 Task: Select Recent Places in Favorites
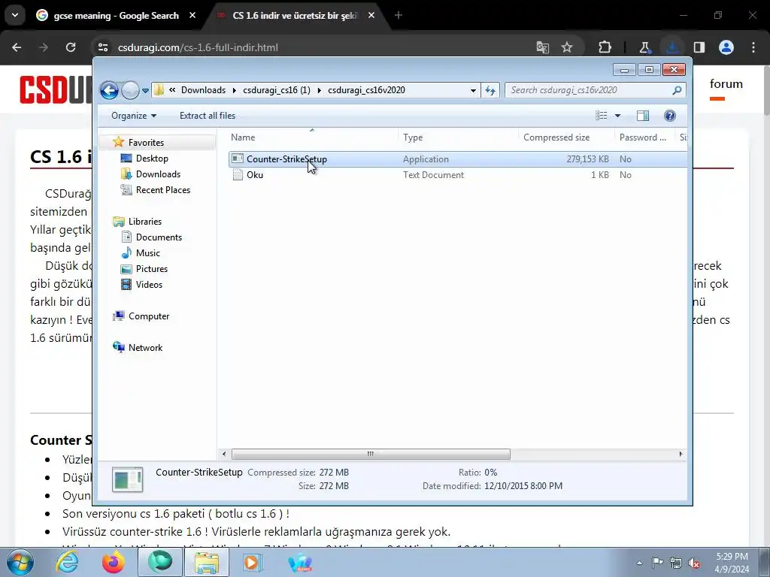(x=162, y=190)
